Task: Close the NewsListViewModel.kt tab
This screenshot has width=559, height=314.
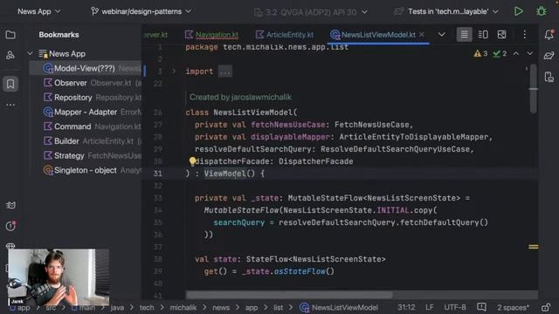Action: click(422, 34)
